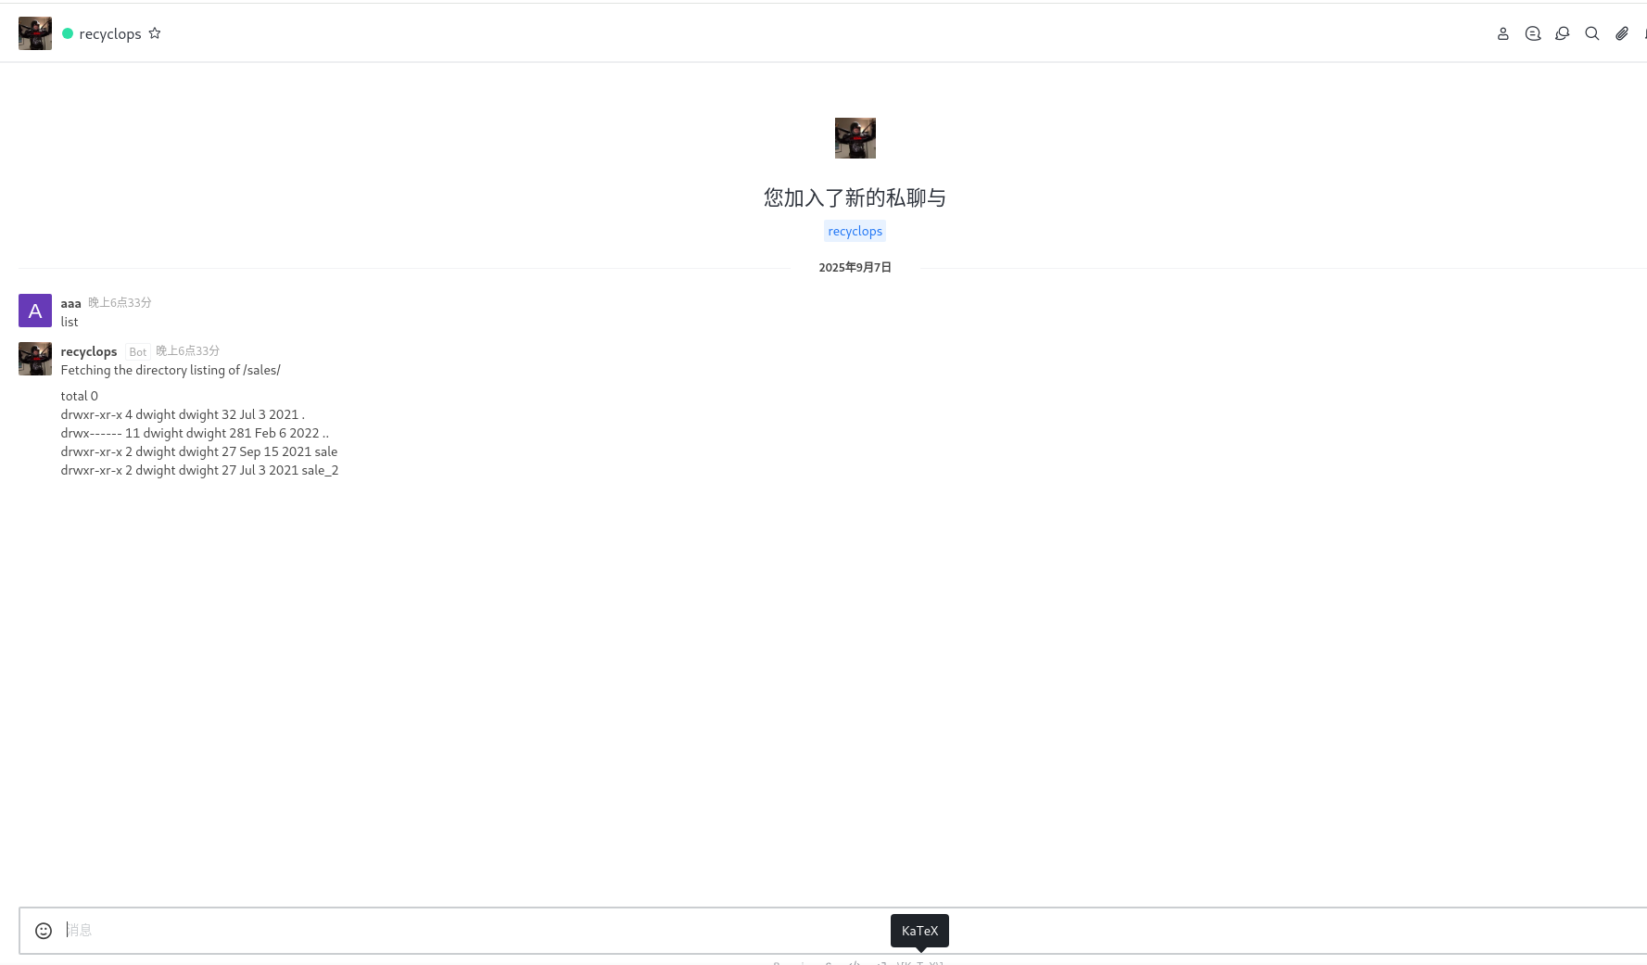Open the threads panel icon

click(x=1532, y=34)
